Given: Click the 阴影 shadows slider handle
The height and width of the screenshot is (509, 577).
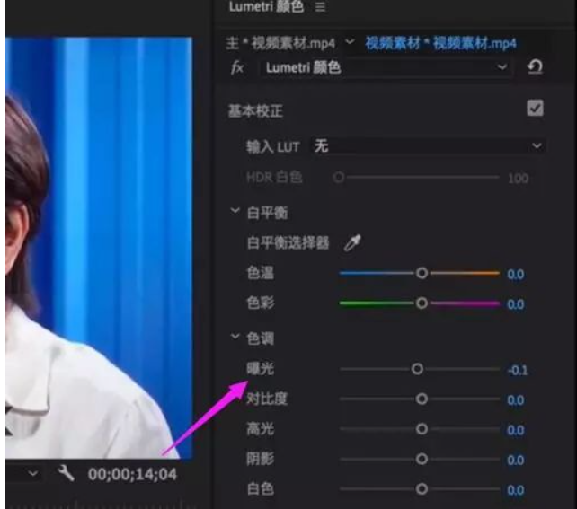Looking at the screenshot, I should 422,459.
